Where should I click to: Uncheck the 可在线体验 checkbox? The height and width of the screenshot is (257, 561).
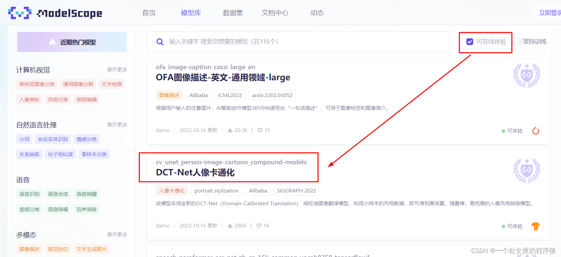pyautogui.click(x=470, y=42)
